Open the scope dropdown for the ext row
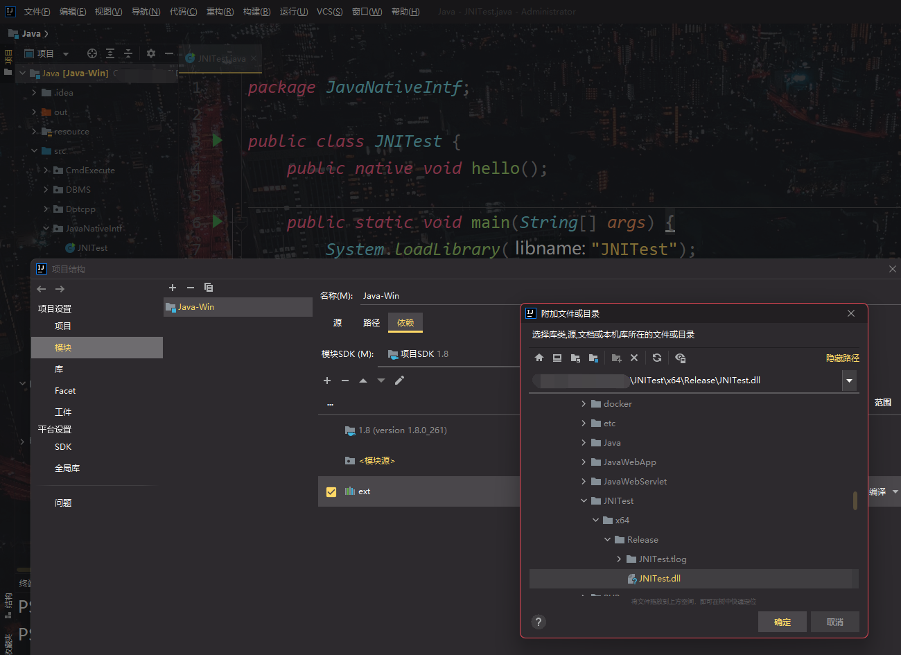This screenshot has height=655, width=901. point(895,491)
